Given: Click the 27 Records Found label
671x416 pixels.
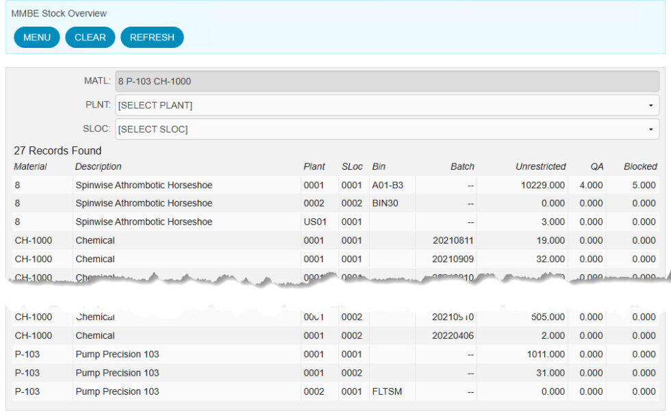Looking at the screenshot, I should [56, 151].
